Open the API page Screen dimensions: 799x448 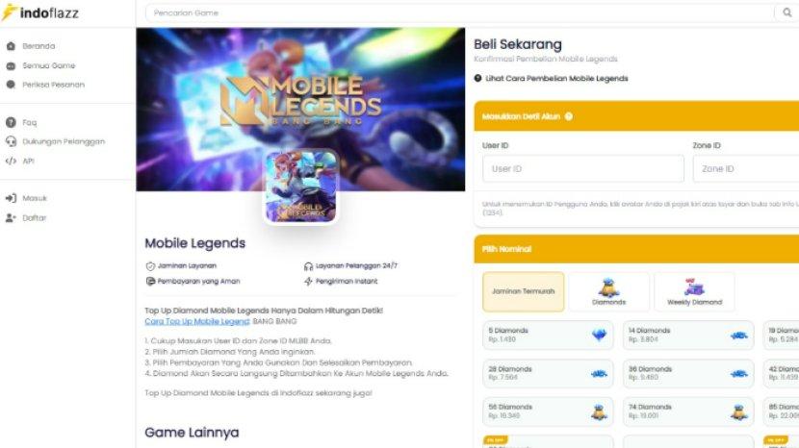pyautogui.click(x=28, y=161)
